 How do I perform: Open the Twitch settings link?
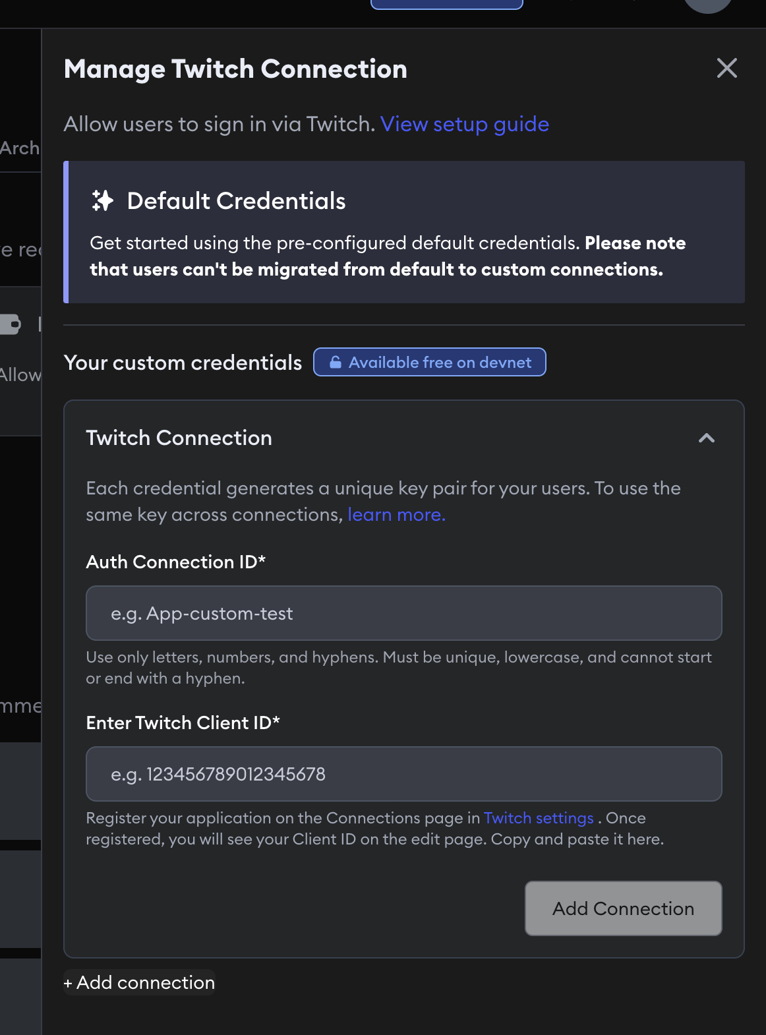click(x=539, y=818)
